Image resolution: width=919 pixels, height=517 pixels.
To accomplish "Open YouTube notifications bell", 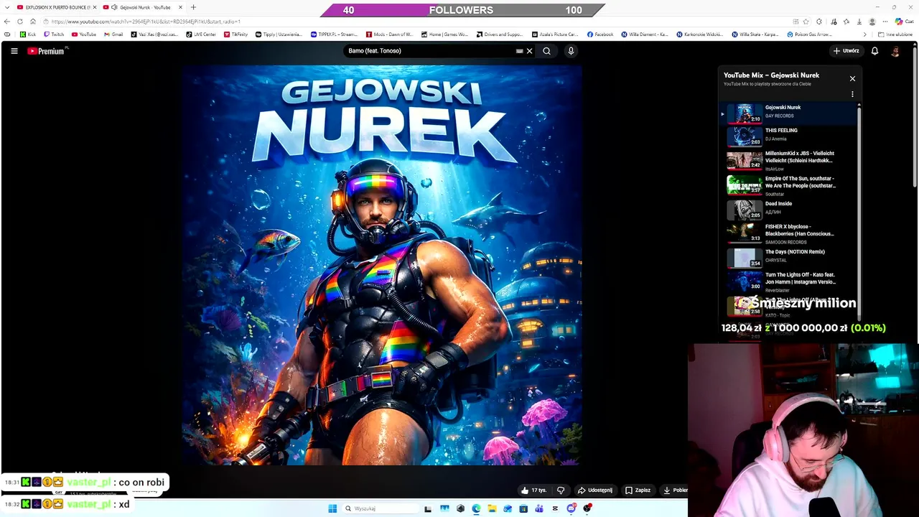I will tap(874, 51).
